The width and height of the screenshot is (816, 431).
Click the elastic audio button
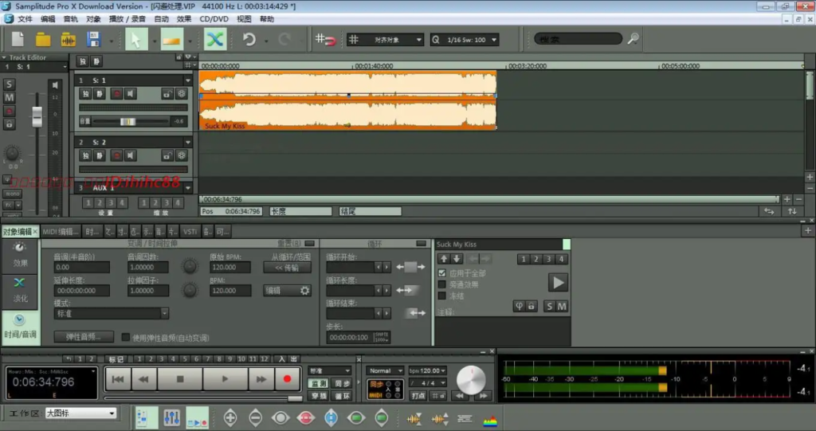click(84, 337)
